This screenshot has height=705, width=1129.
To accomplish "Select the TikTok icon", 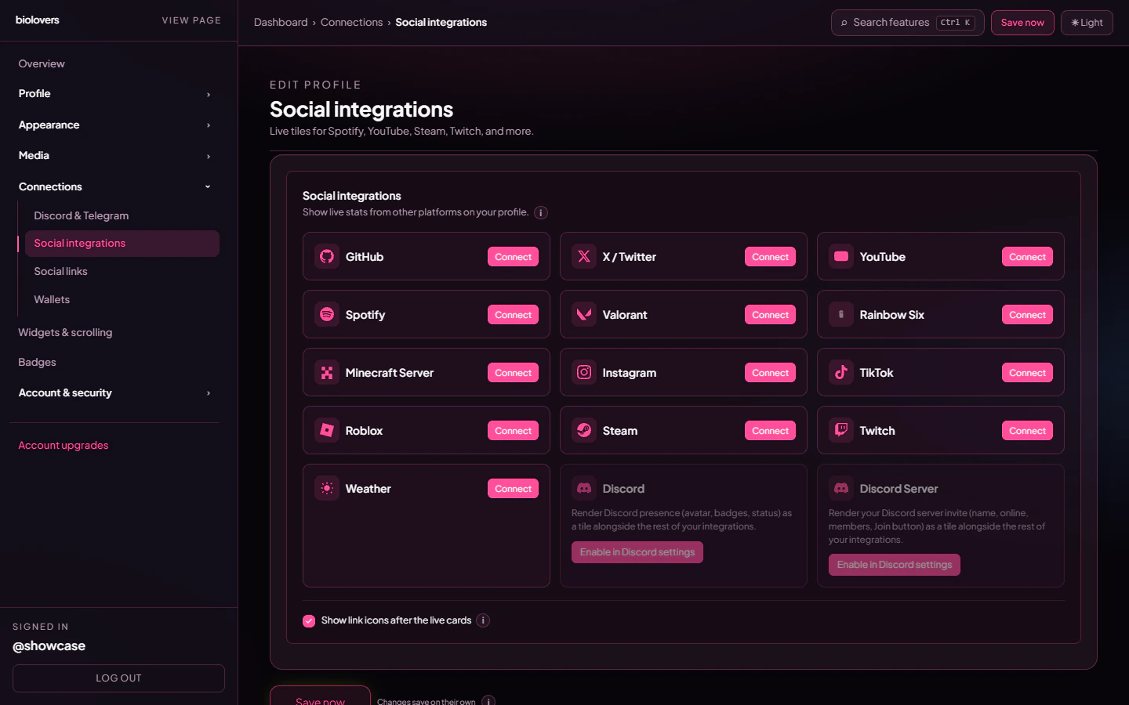I will (840, 372).
